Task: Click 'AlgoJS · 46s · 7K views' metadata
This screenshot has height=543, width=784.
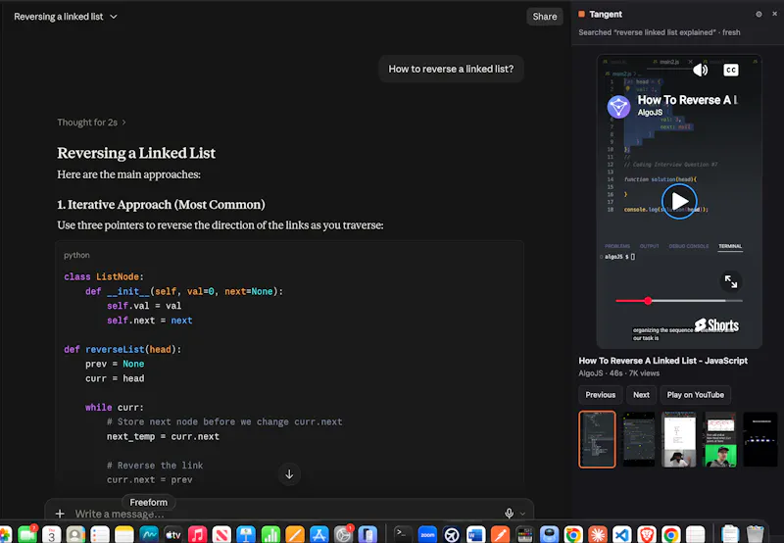Action: click(x=619, y=373)
